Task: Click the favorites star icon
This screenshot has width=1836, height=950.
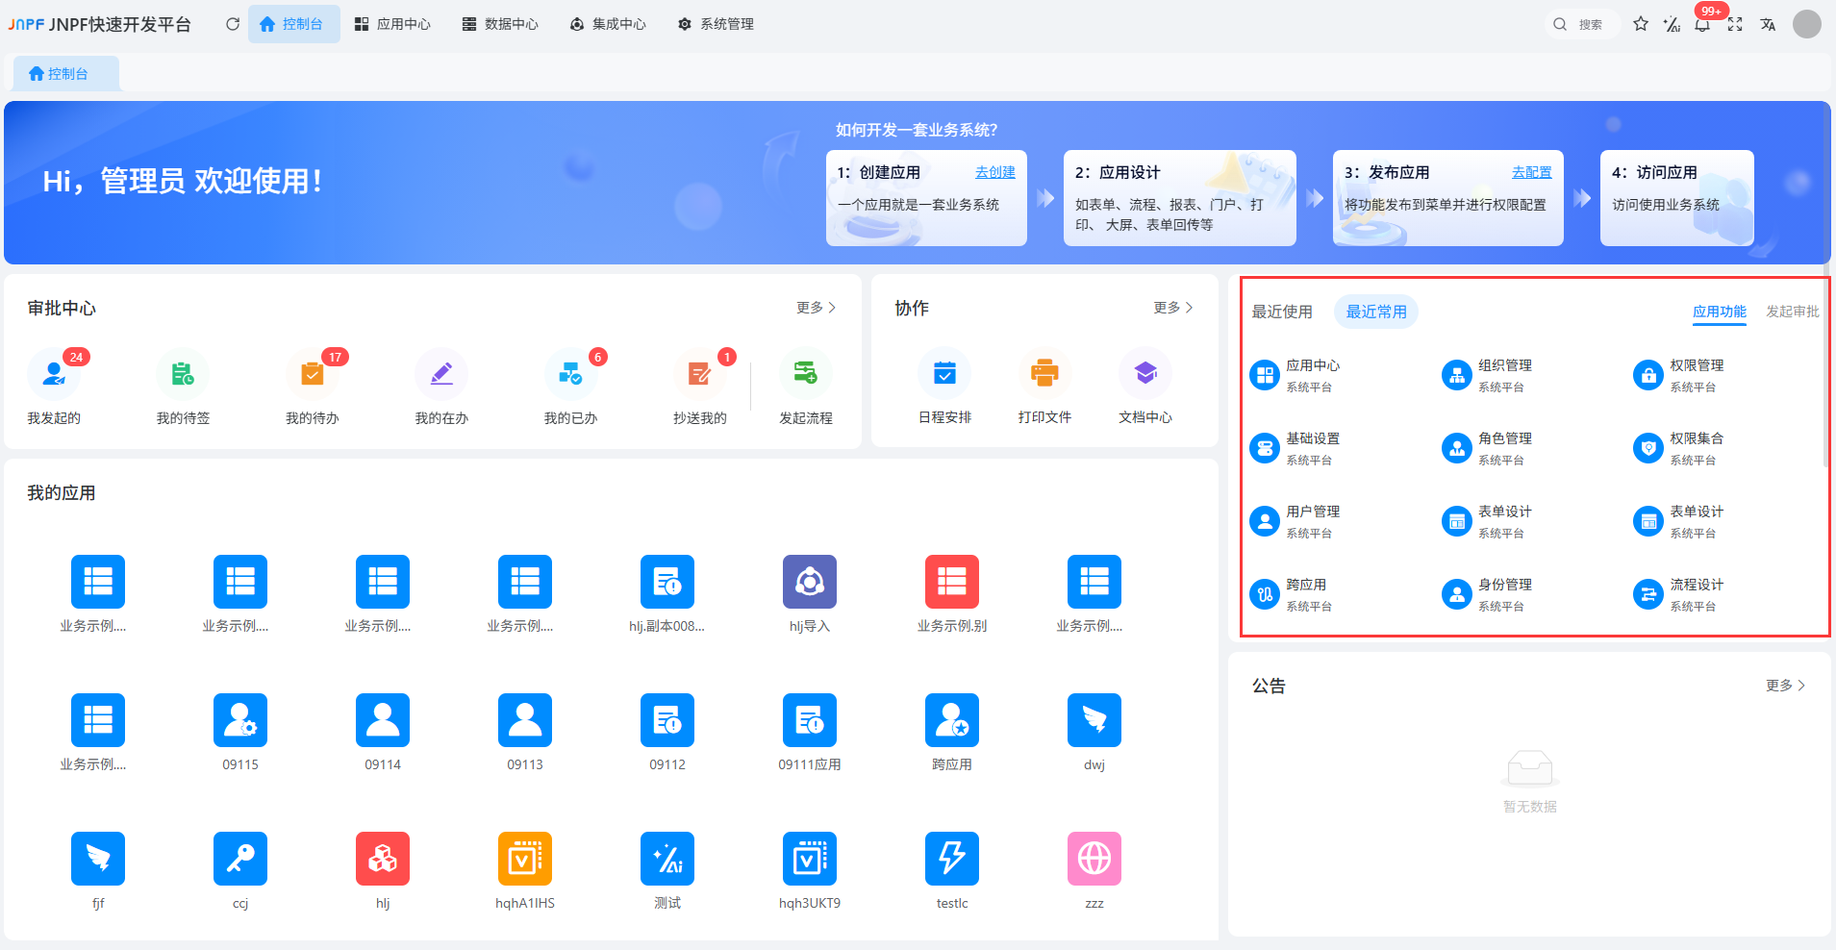Action: click(1641, 24)
